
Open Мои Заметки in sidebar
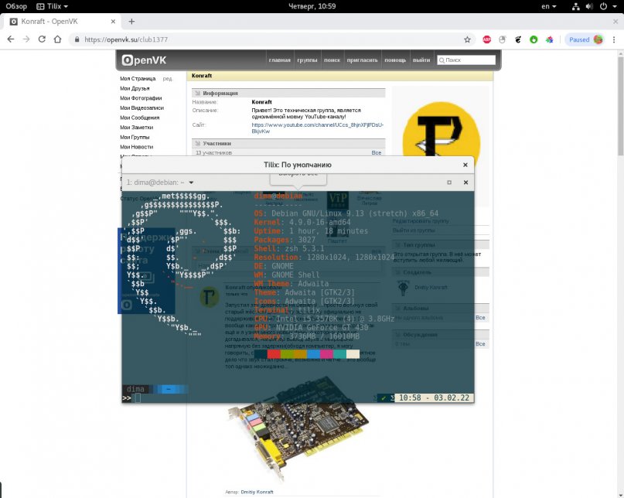pos(137,128)
